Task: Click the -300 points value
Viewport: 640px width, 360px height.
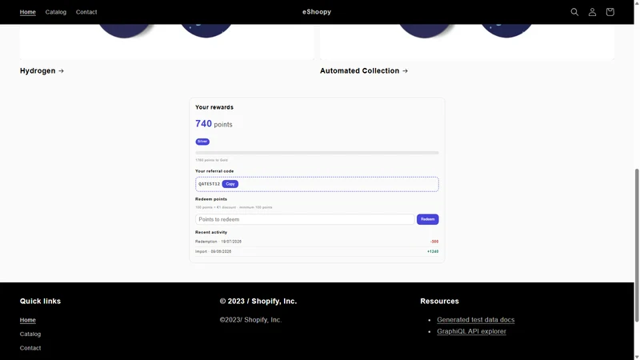Action: [x=434, y=242]
